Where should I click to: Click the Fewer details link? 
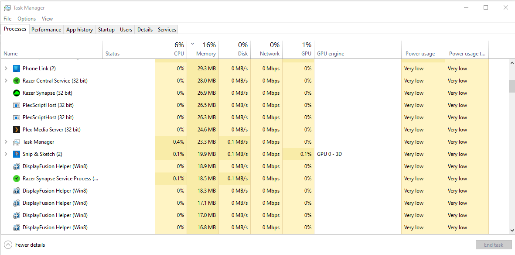30,245
